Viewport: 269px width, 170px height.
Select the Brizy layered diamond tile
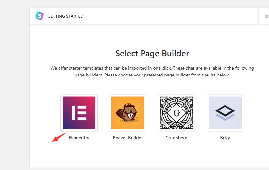pyautogui.click(x=225, y=113)
